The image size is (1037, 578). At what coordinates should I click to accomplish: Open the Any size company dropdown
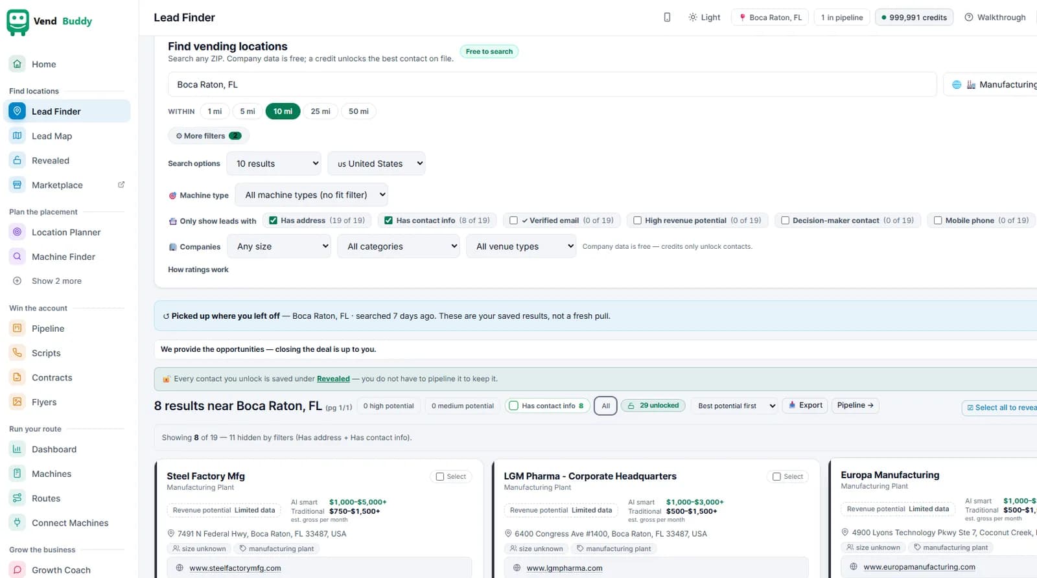click(x=279, y=246)
